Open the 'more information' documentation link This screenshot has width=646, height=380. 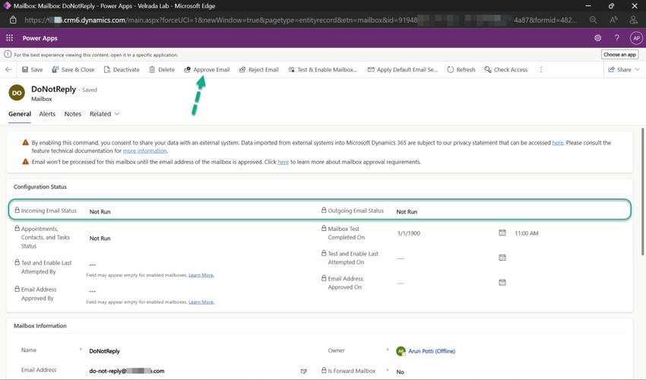[144, 150]
